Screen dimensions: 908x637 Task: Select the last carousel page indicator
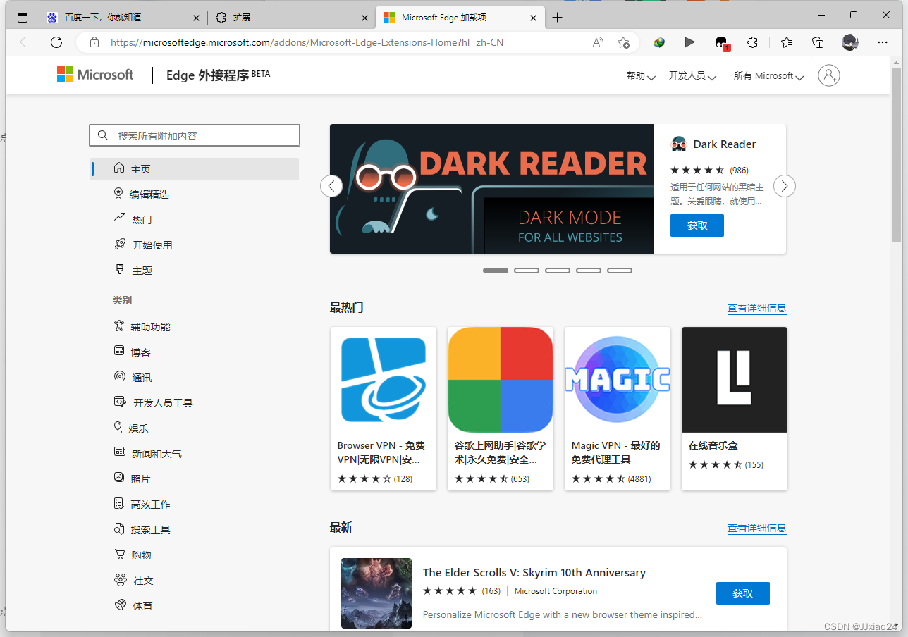pos(620,271)
